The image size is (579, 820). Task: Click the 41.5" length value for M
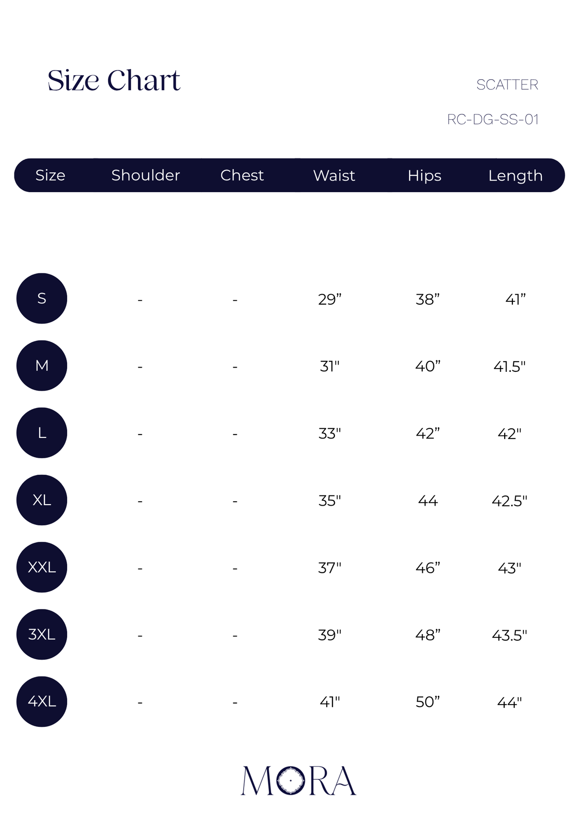510,367
